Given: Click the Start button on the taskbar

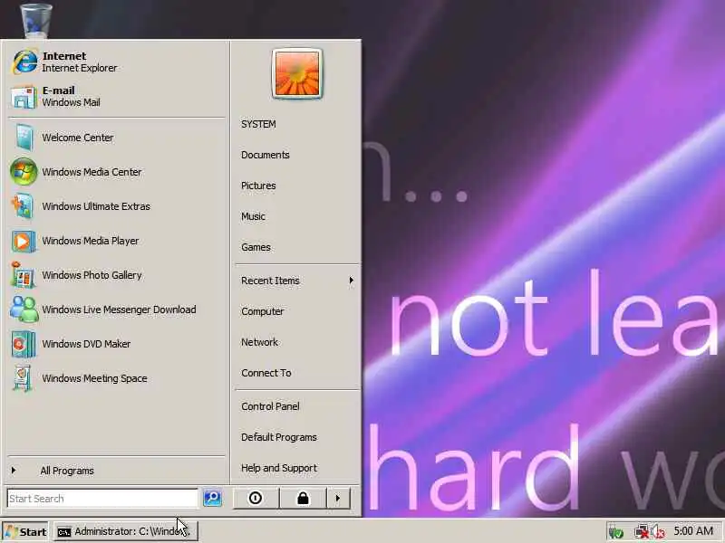Looking at the screenshot, I should (25, 532).
